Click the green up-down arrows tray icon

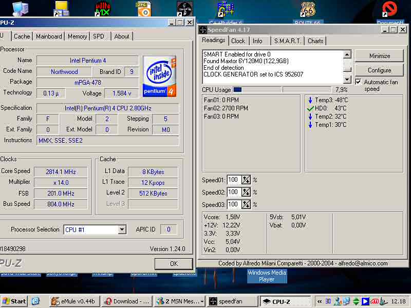[356, 301]
